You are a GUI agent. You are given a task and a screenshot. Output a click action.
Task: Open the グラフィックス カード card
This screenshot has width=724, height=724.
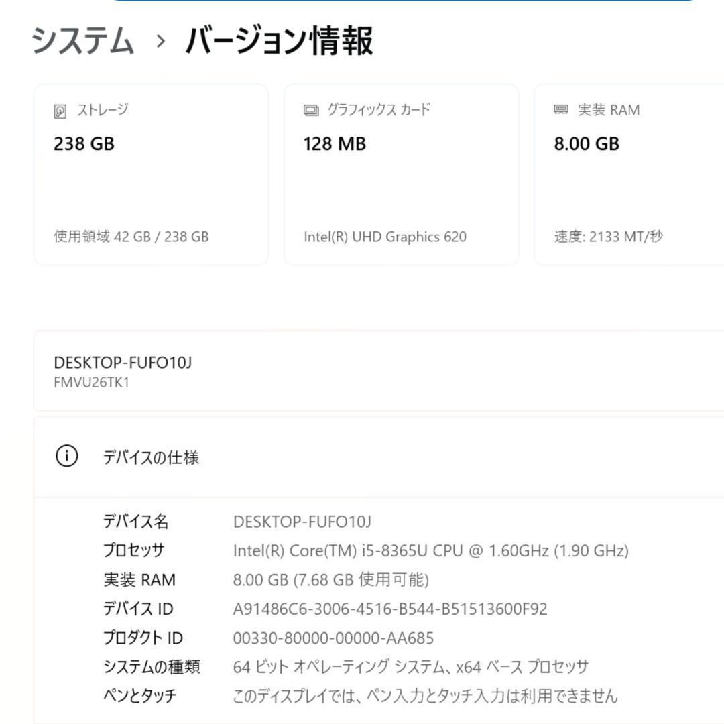[x=402, y=173]
